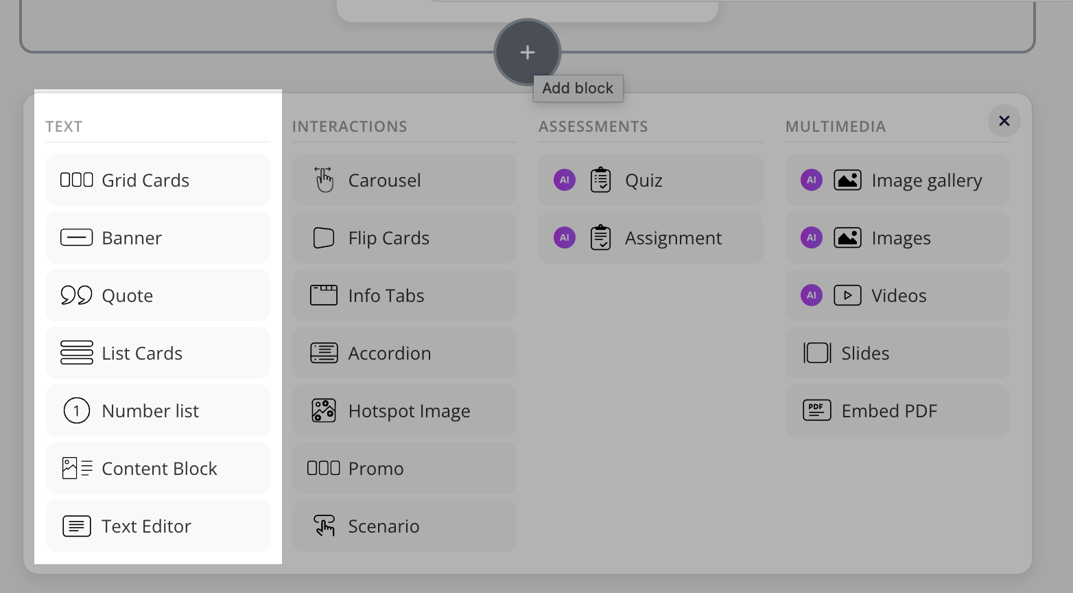Add a Text Editor block
The image size is (1073, 593).
tap(158, 526)
